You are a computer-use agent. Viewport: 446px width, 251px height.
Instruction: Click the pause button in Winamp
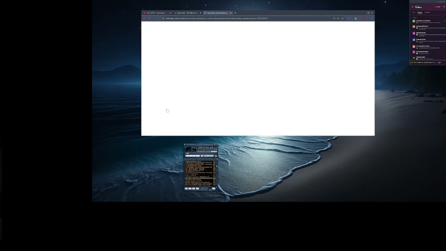(192, 156)
